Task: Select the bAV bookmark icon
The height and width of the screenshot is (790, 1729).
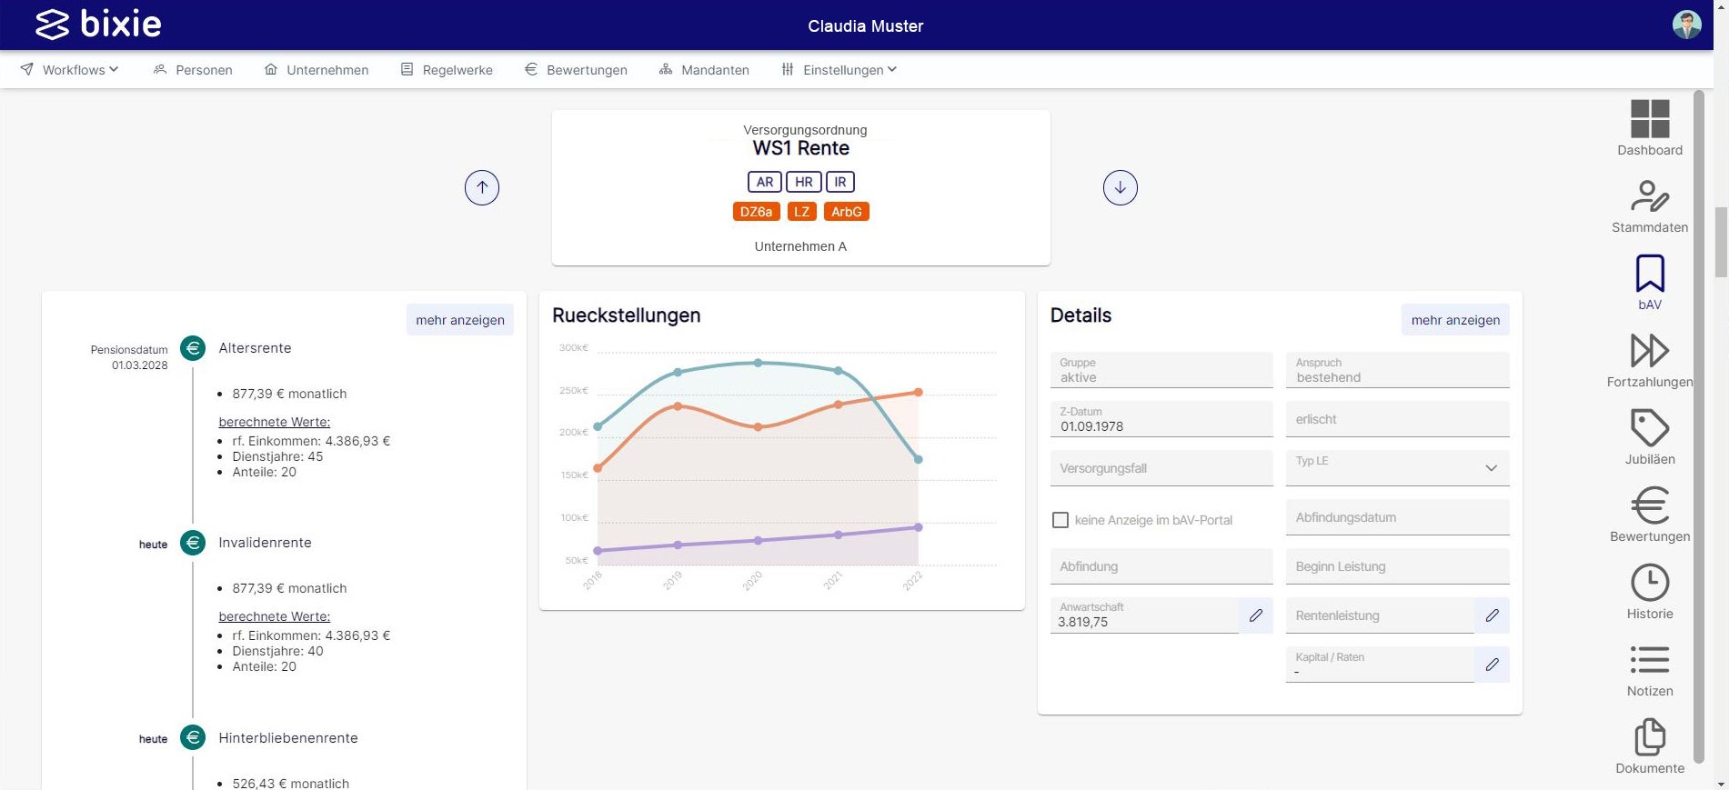Action: 1649,282
